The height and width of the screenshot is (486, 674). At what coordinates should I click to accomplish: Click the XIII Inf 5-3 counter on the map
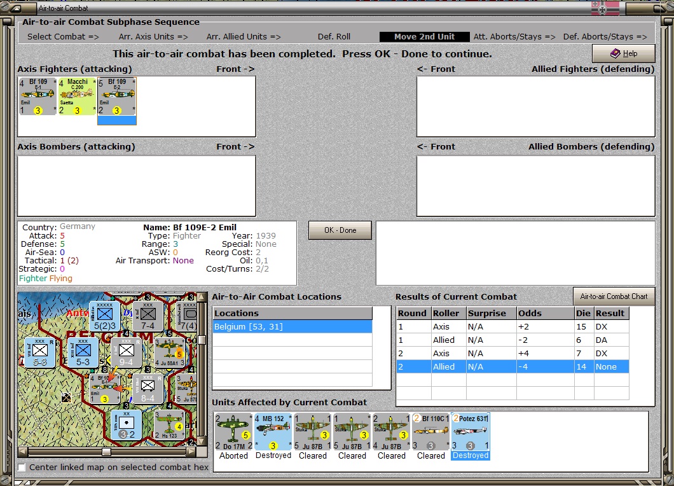83,352
